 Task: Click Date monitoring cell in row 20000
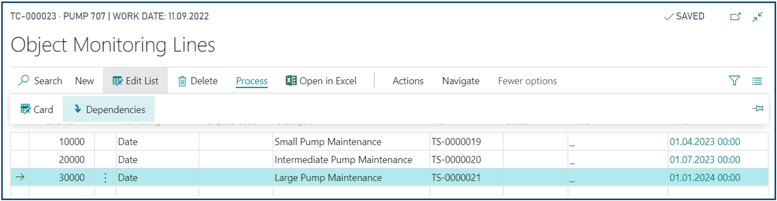(x=157, y=159)
